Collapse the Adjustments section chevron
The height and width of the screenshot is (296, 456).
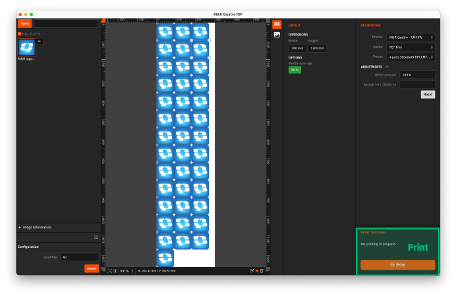387,66
